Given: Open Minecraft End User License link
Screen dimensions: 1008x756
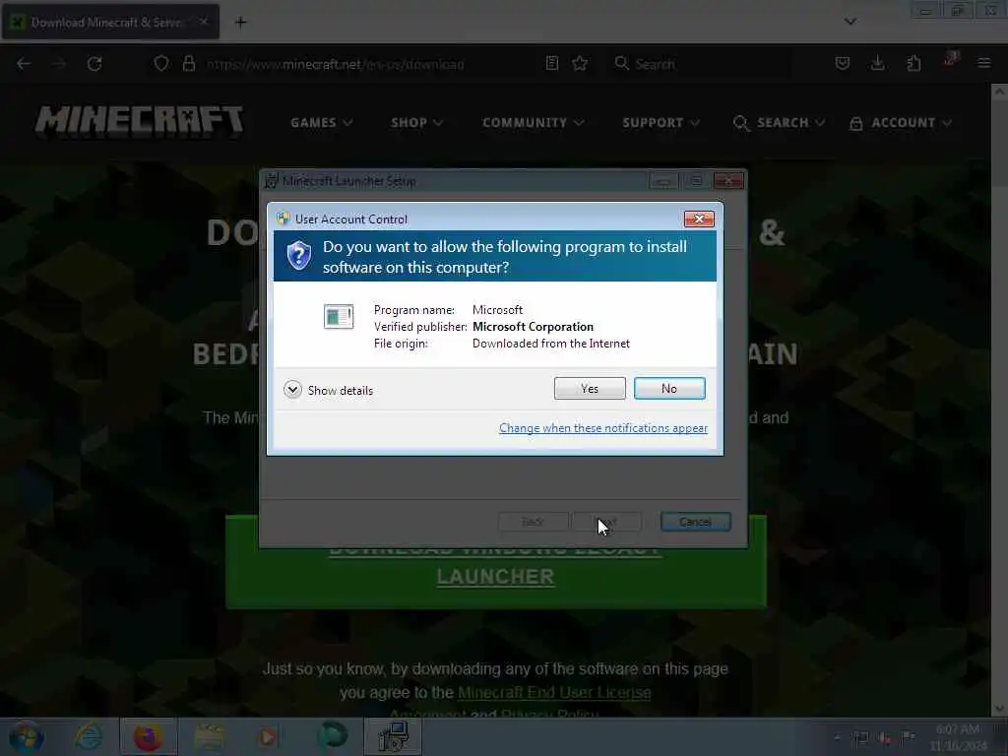Looking at the screenshot, I should (554, 693).
